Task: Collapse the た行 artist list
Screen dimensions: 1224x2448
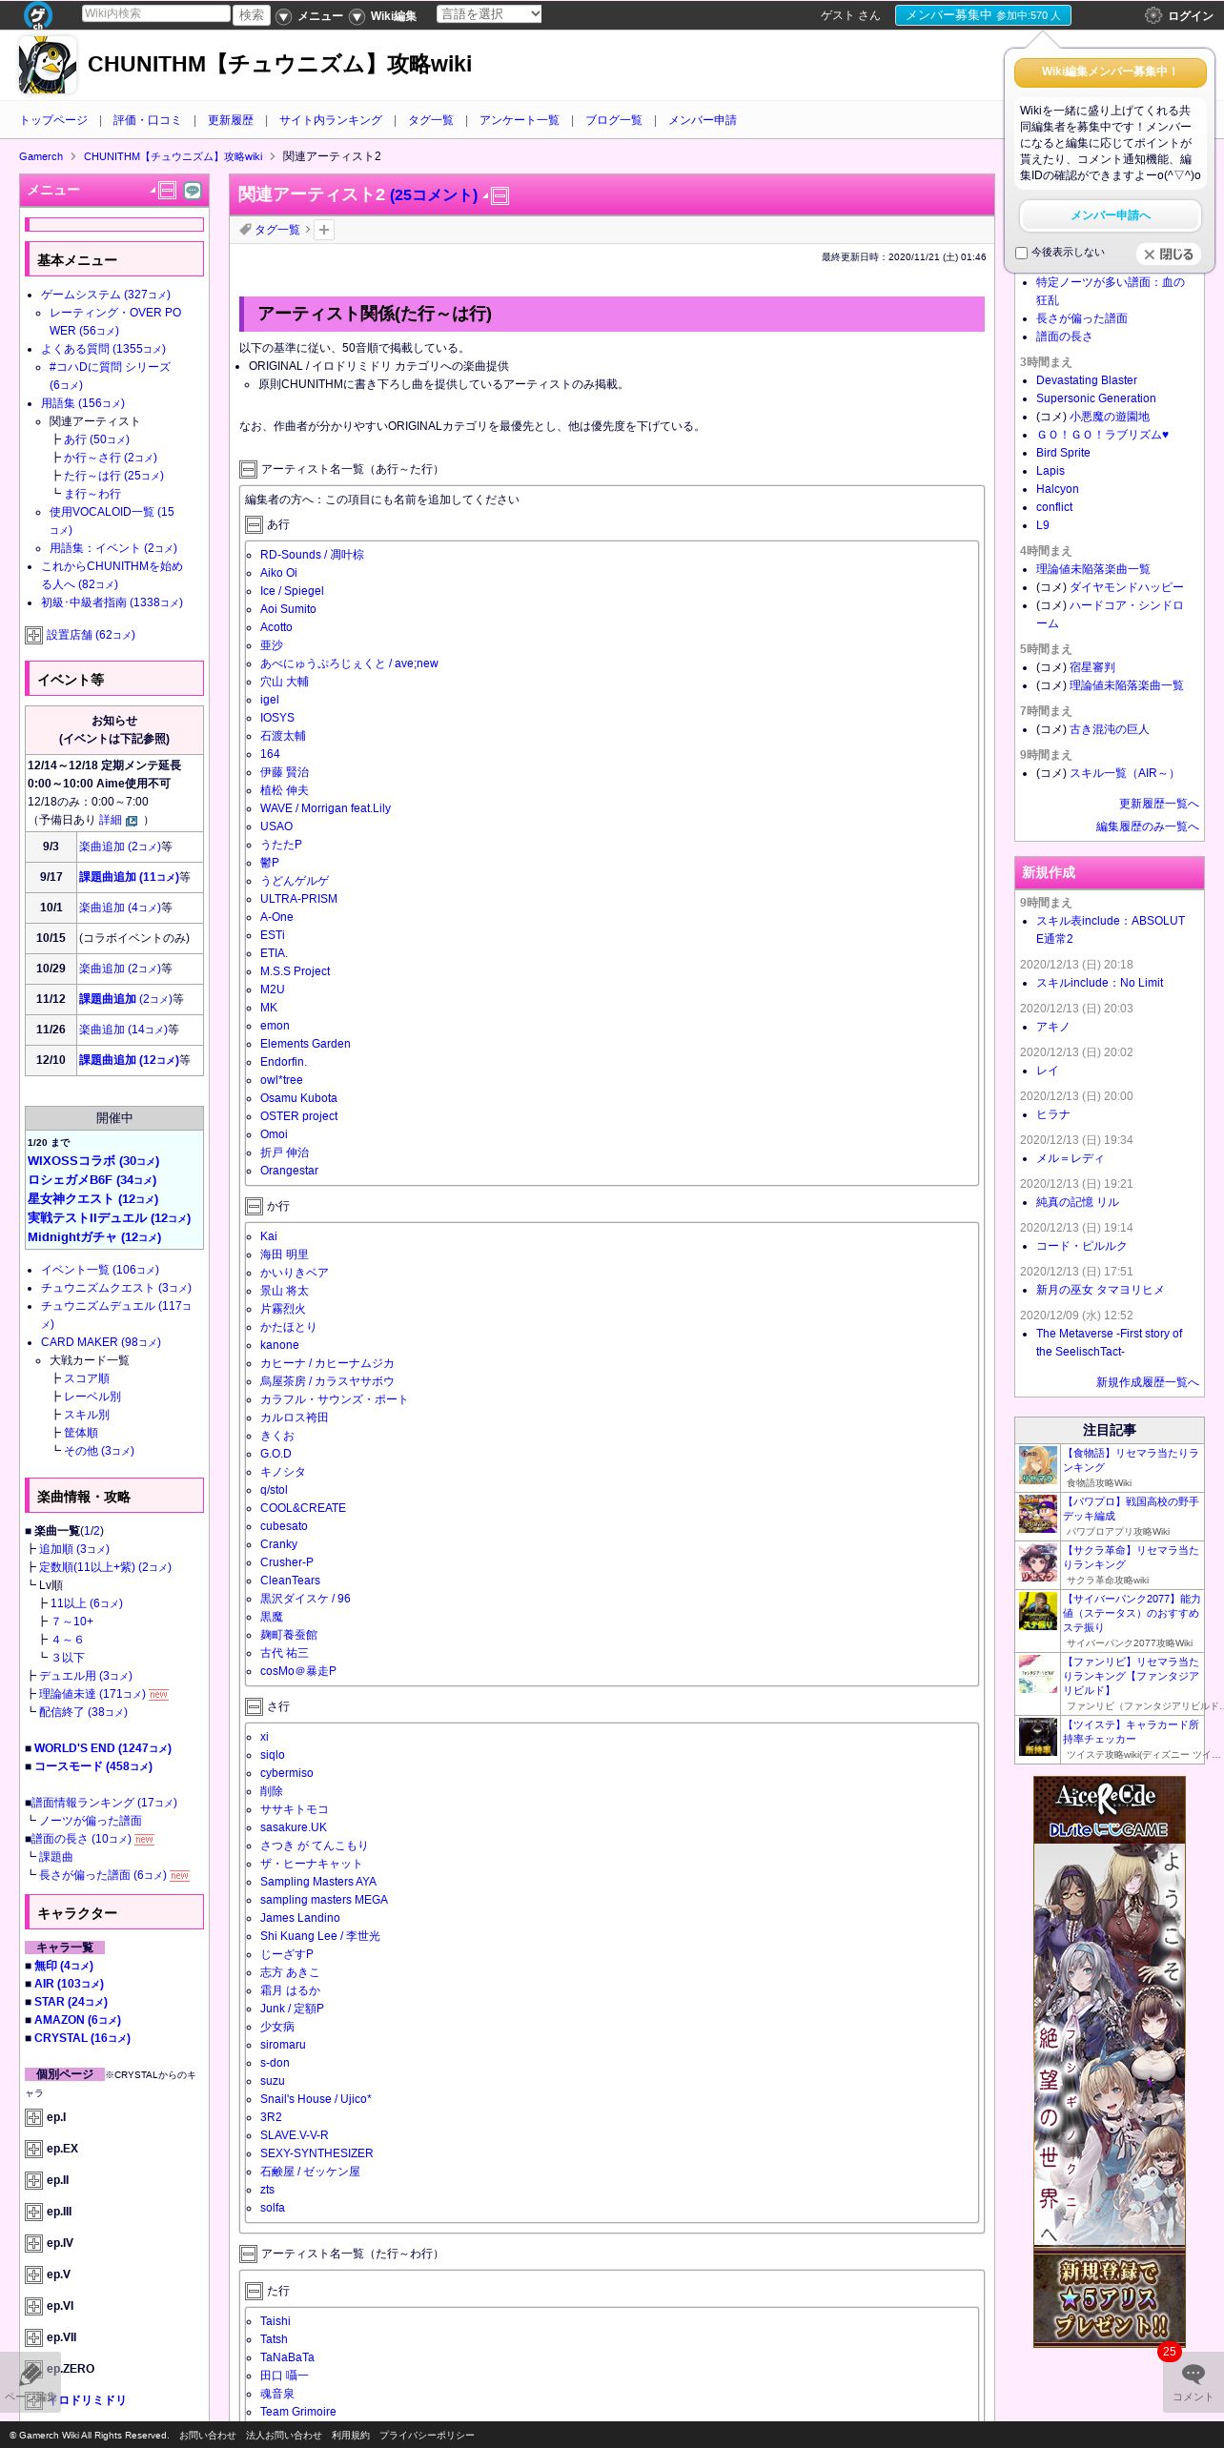Action: tap(254, 2291)
